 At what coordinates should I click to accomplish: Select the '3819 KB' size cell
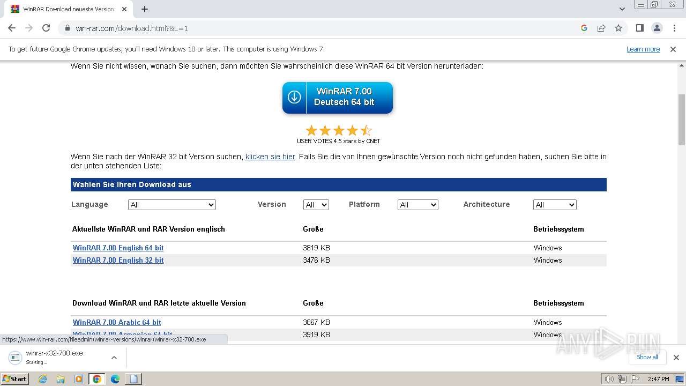click(x=316, y=248)
